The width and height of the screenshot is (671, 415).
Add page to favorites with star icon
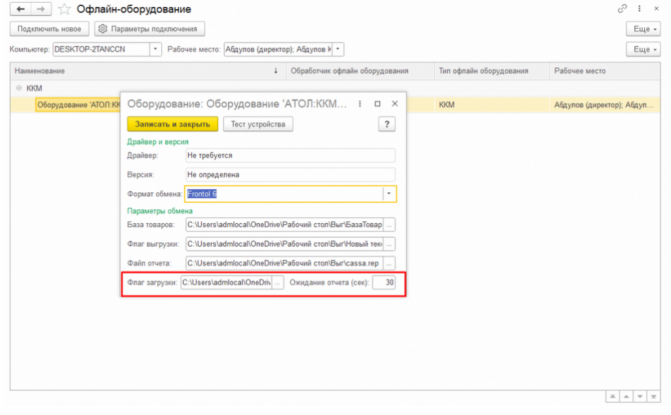coord(64,9)
